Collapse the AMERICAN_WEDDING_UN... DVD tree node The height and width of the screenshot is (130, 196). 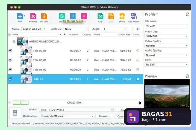(x=14, y=41)
